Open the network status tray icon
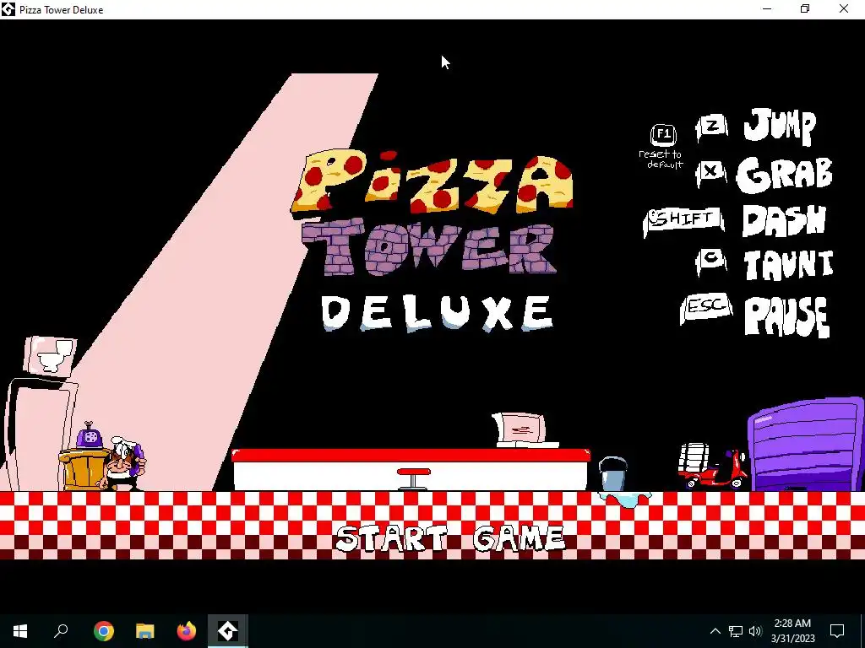 (x=736, y=631)
